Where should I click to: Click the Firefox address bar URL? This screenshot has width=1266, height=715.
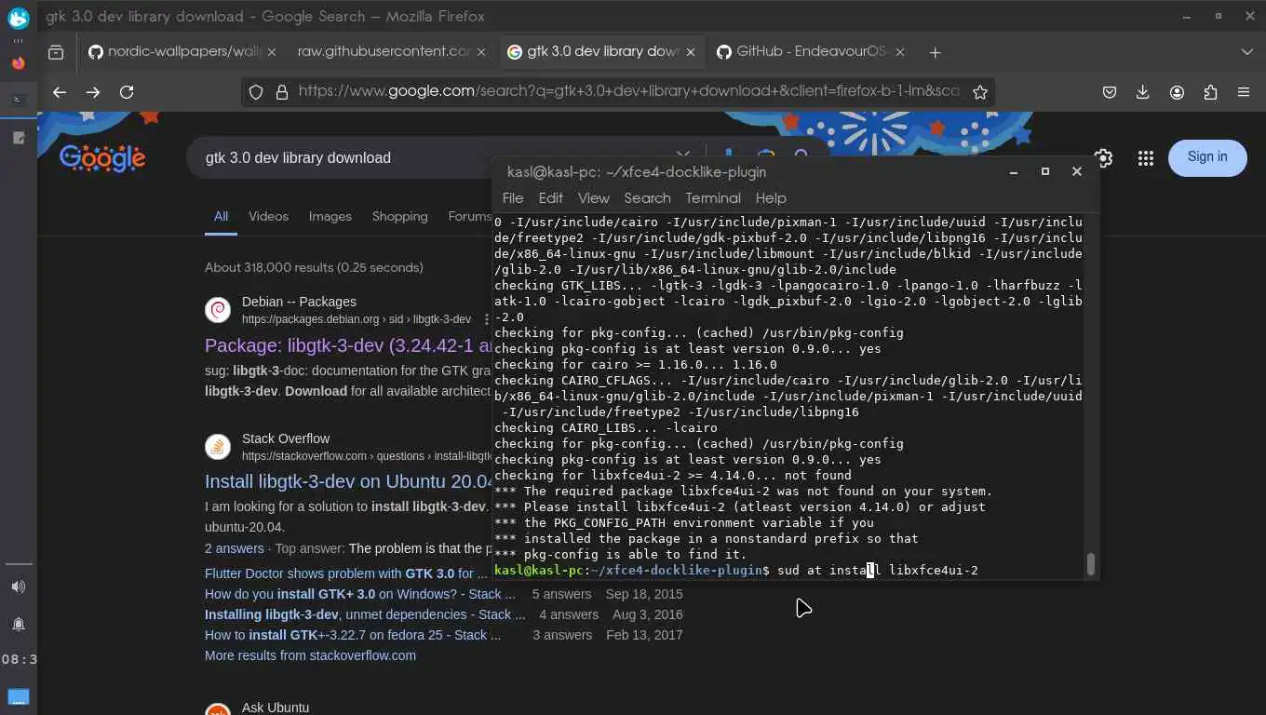pyautogui.click(x=629, y=91)
